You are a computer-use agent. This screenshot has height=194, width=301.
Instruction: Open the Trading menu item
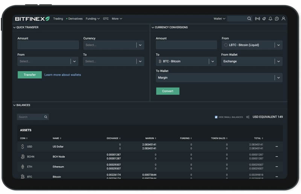click(x=58, y=19)
